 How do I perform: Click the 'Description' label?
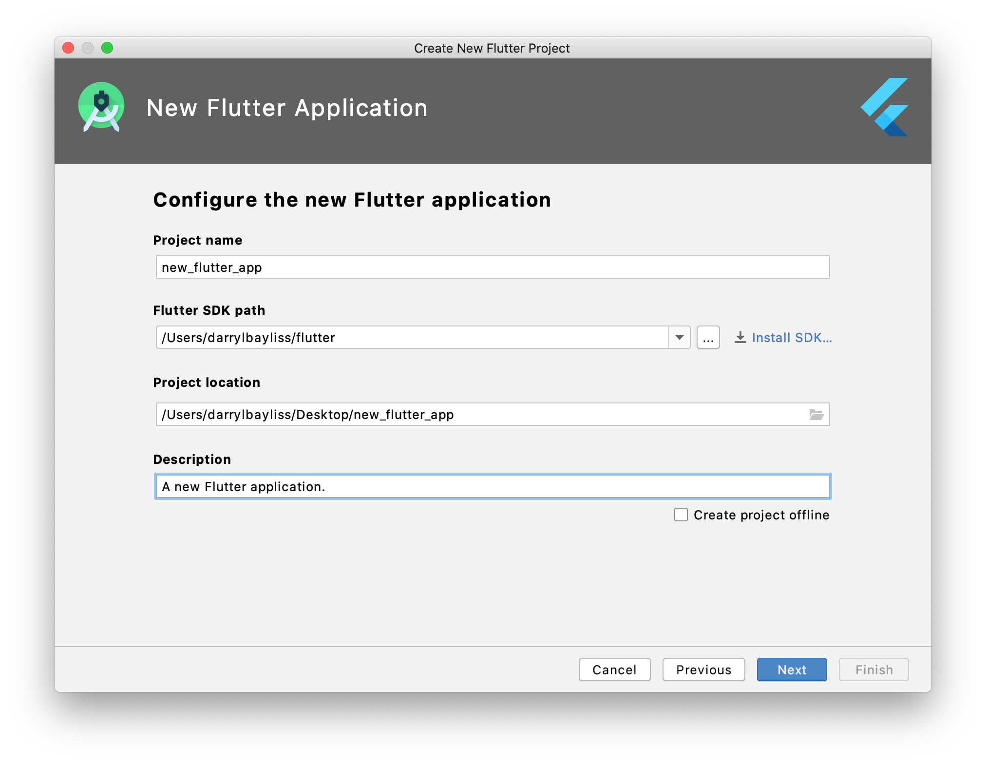click(192, 459)
